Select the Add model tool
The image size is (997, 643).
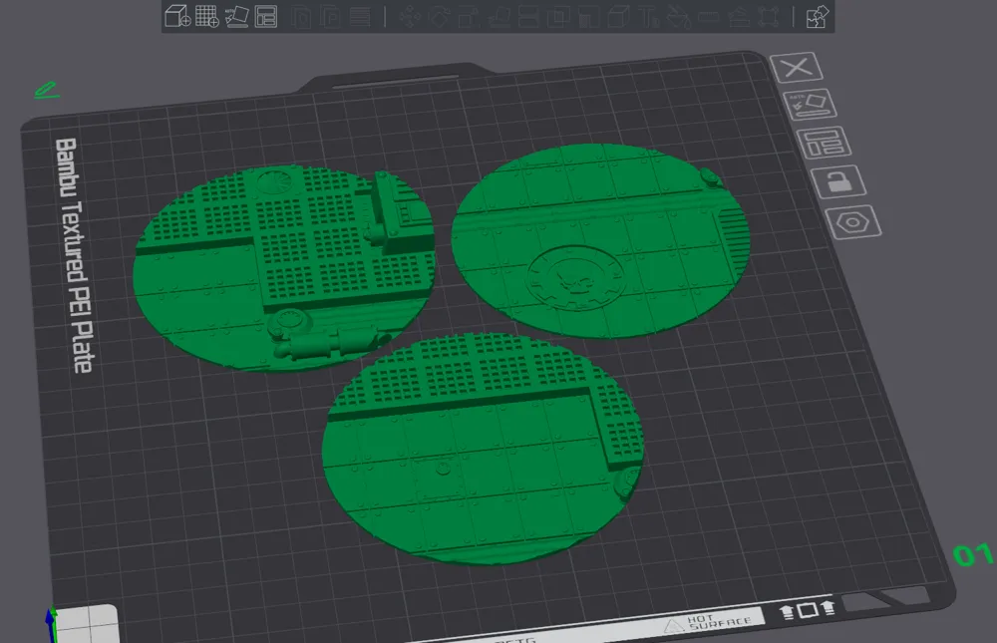click(174, 16)
